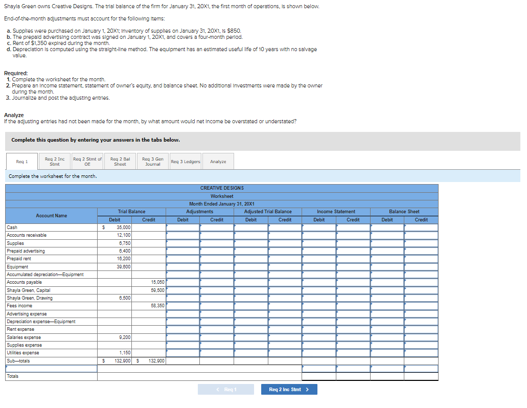This screenshot has width=527, height=408.
Task: Click Salaries expense Income Statement Debit cell
Action: [319, 337]
